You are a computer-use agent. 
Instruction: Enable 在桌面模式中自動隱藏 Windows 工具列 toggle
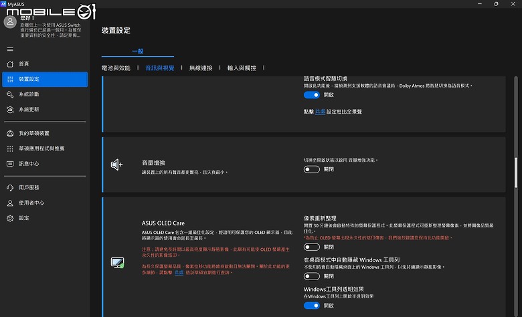(x=312, y=276)
